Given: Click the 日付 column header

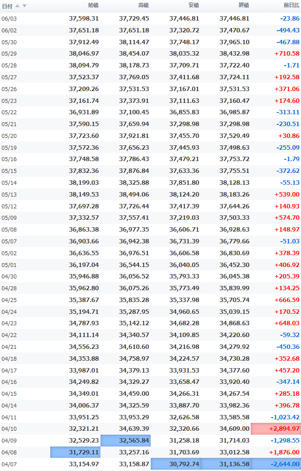Looking at the screenshot, I should click(7, 6).
